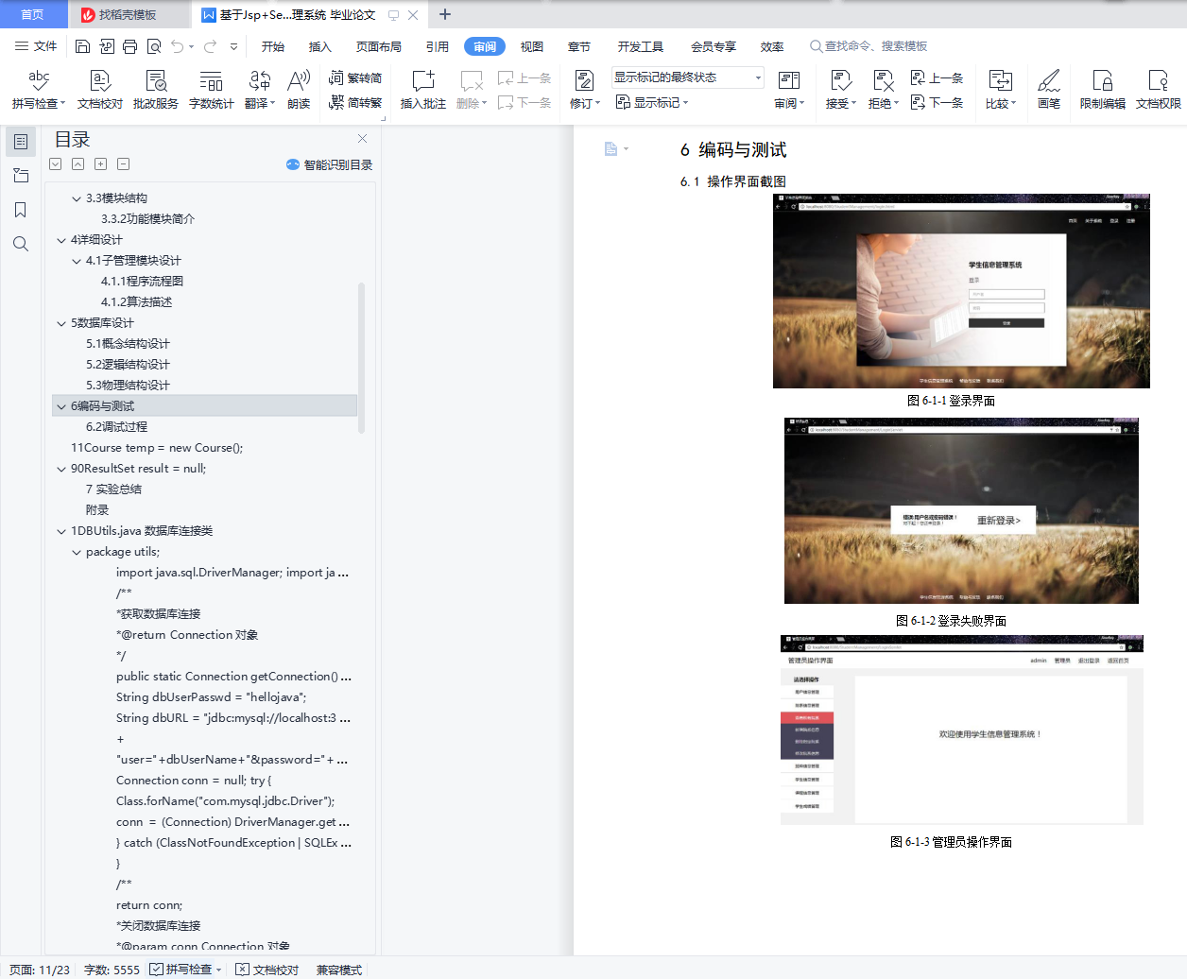Screen dimensions: 1187x979
Task: Open the batch correction service
Action: pyautogui.click(x=156, y=90)
